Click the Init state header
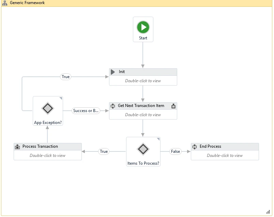Viewport: 274px width, 217px height. pos(143,72)
